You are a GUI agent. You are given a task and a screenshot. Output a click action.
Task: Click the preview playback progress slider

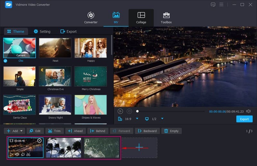170,111
